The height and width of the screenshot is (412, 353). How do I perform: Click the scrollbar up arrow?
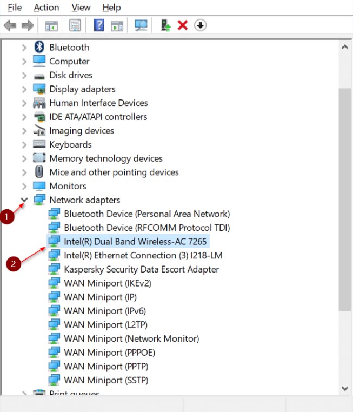tap(345, 47)
